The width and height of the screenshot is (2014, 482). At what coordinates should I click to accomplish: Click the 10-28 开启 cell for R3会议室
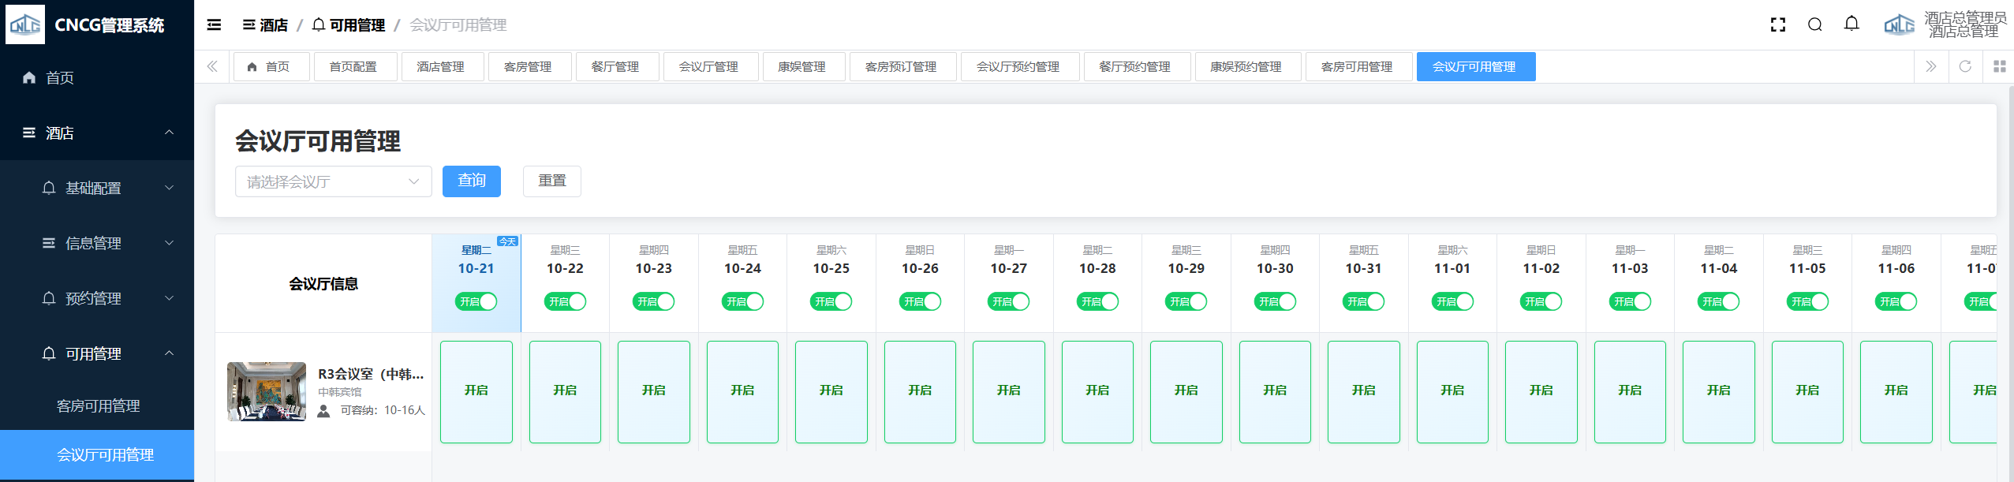click(1097, 391)
